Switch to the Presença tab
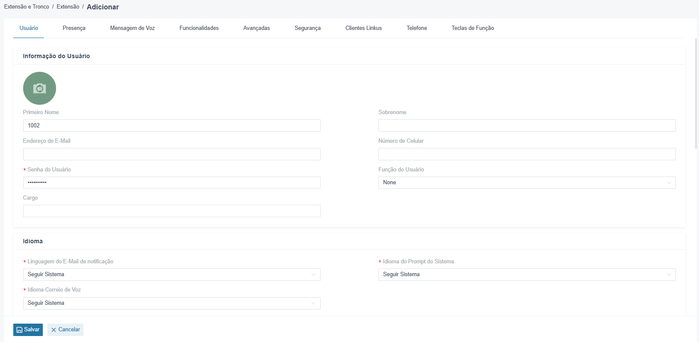699x342 pixels. (x=74, y=28)
